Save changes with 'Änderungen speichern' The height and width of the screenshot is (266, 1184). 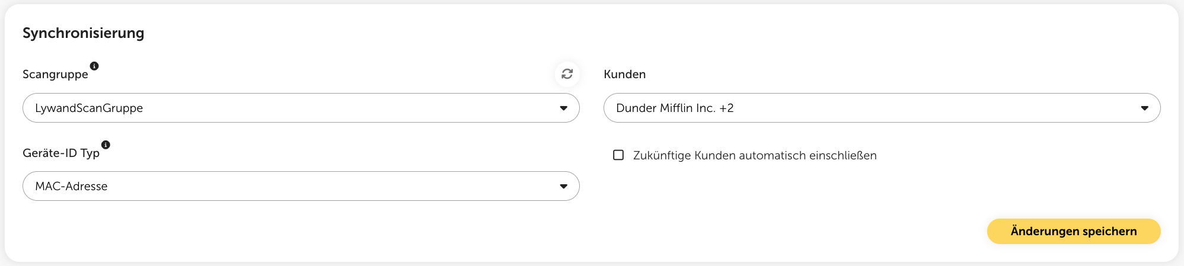(1074, 231)
